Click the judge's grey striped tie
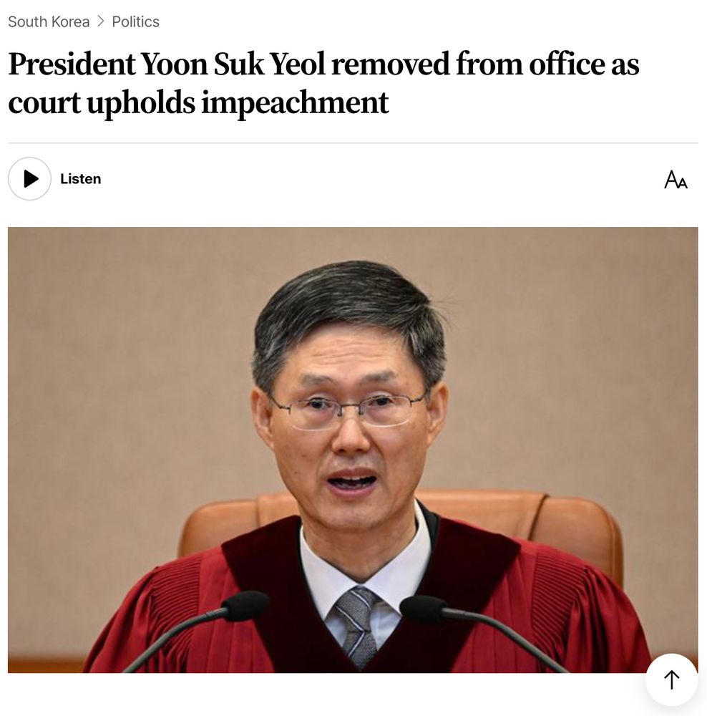Screen dimensions: 707x716 tap(358, 626)
